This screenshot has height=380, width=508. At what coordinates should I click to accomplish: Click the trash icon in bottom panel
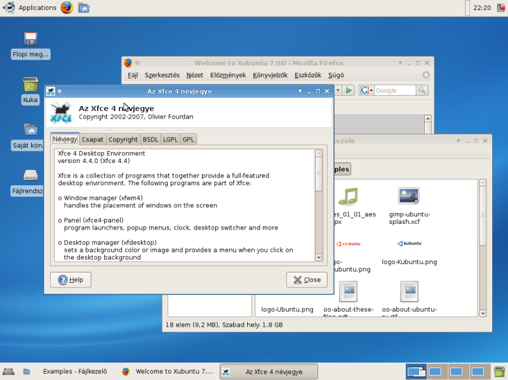coord(499,371)
